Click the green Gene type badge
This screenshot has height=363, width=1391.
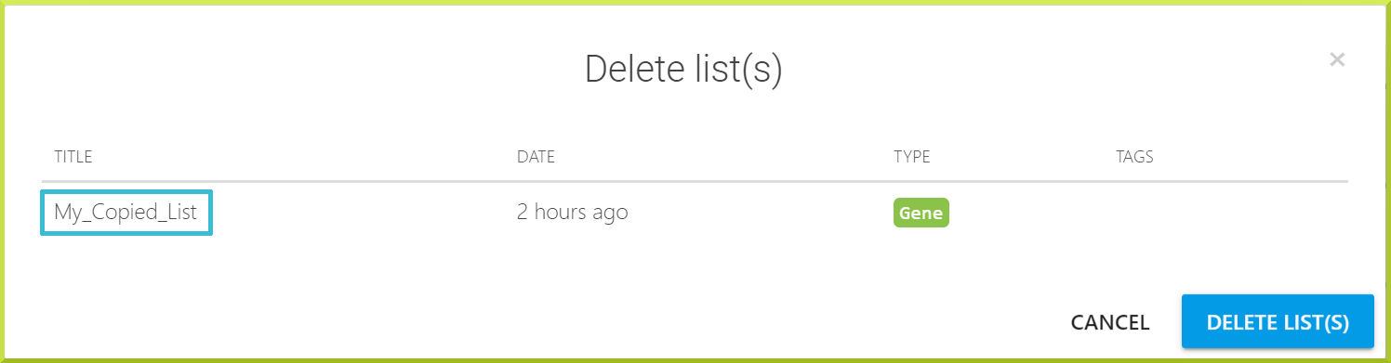point(921,213)
